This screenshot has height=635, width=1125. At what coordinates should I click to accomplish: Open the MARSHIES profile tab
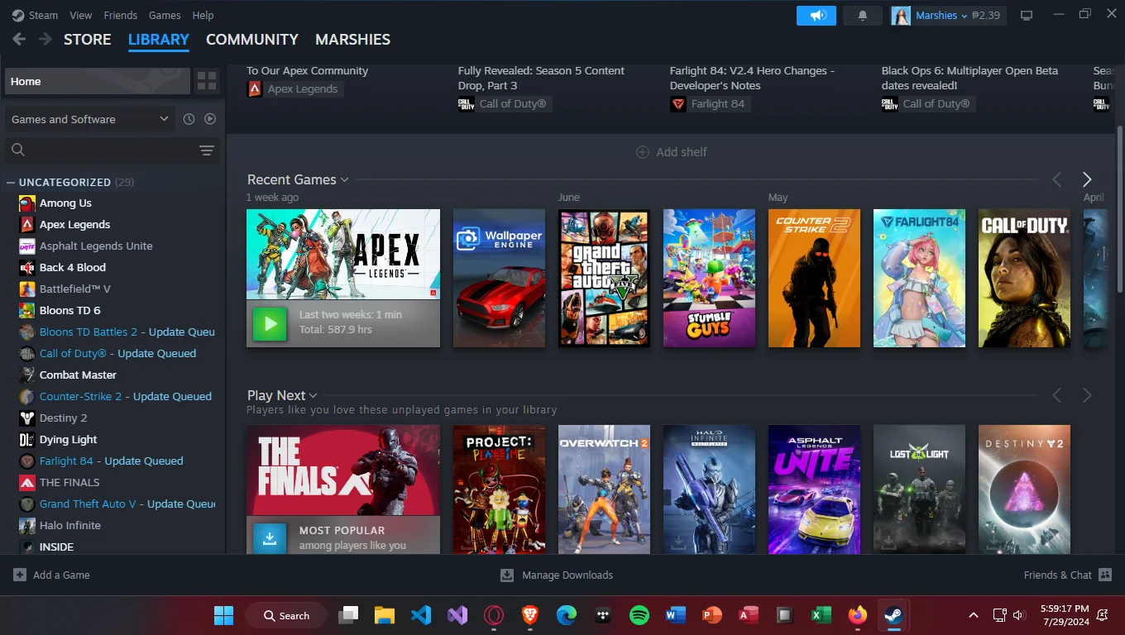pos(352,40)
